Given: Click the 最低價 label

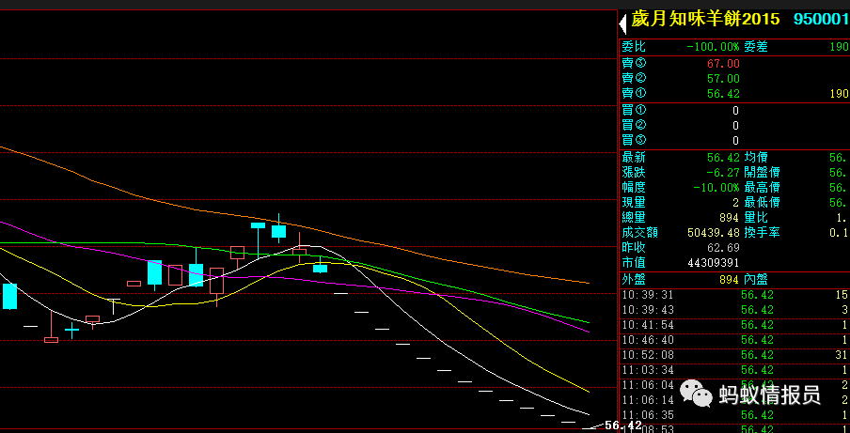Looking at the screenshot, I should click(762, 203).
